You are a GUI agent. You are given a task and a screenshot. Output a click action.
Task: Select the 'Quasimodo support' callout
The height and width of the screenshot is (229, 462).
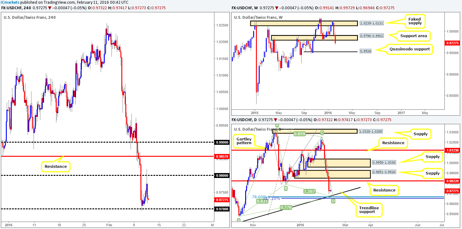click(410, 49)
